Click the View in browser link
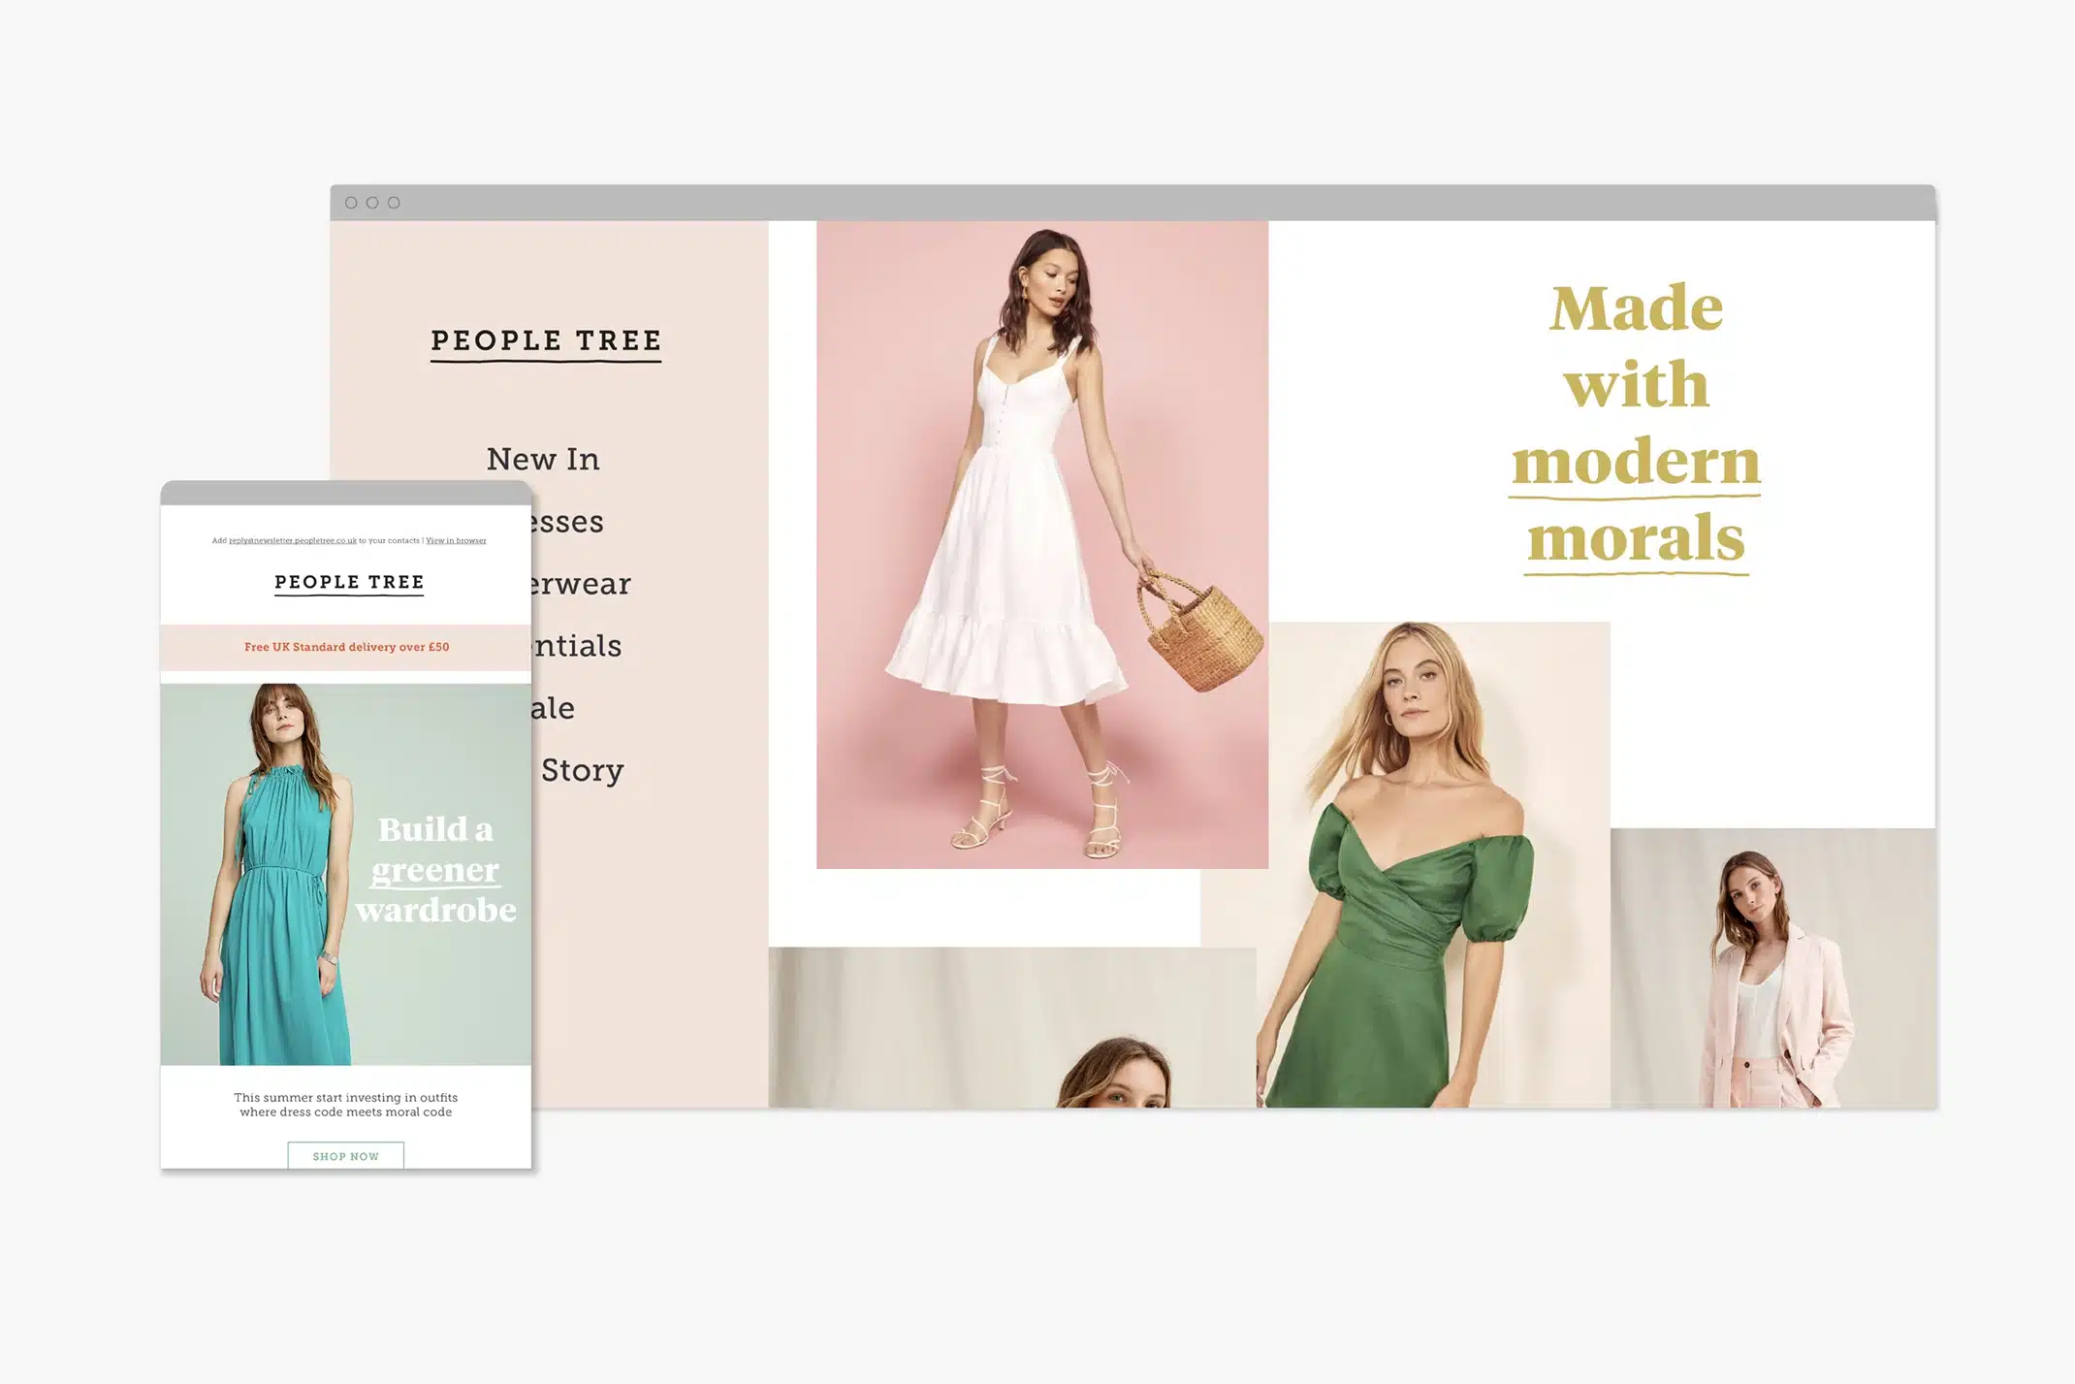Image resolution: width=2075 pixels, height=1384 pixels. (456, 540)
